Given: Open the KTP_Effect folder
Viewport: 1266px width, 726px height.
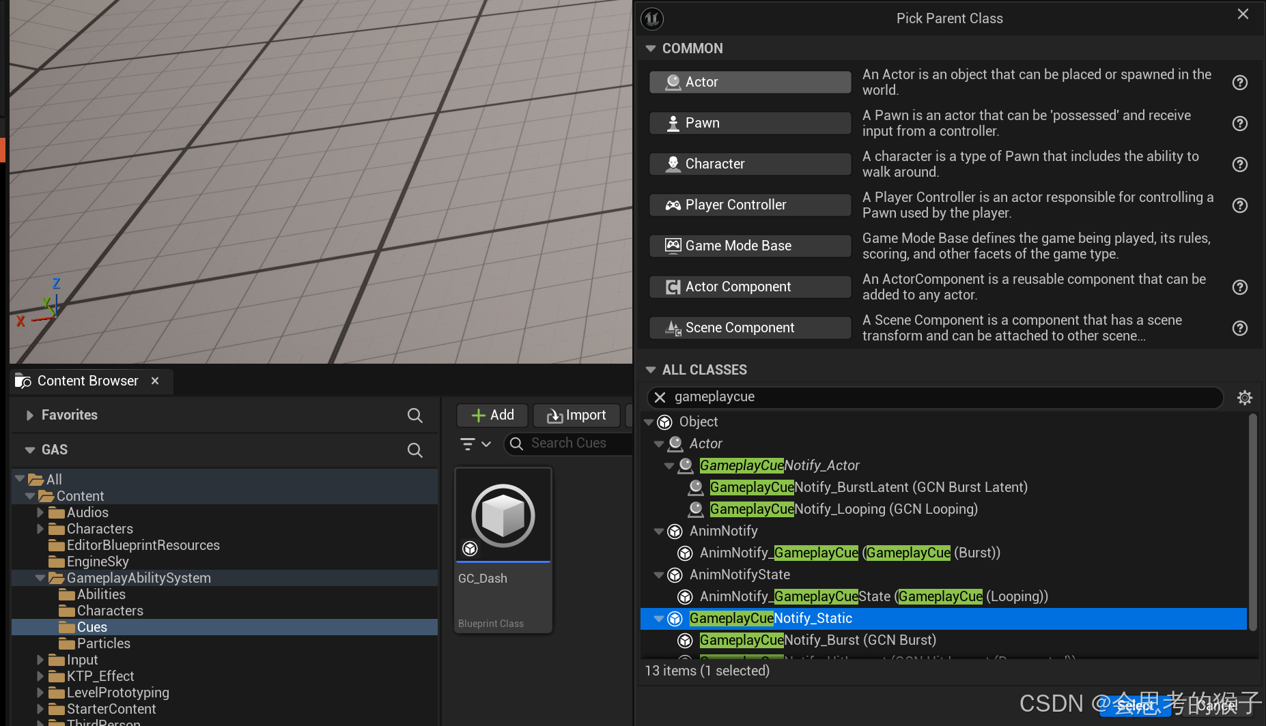Looking at the screenshot, I should [100, 676].
